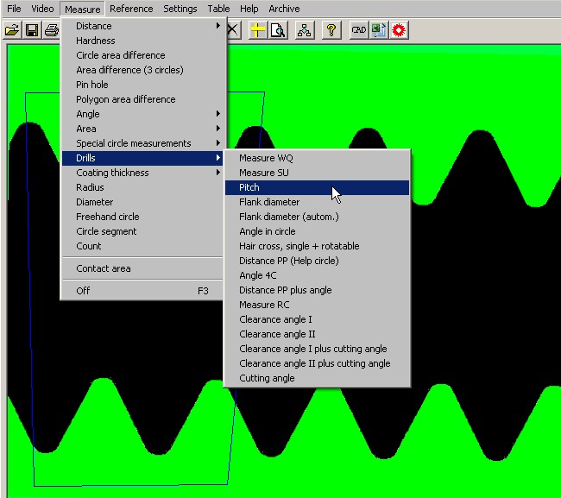
Task: Select Hardness in the Measure menu
Action: click(x=96, y=41)
